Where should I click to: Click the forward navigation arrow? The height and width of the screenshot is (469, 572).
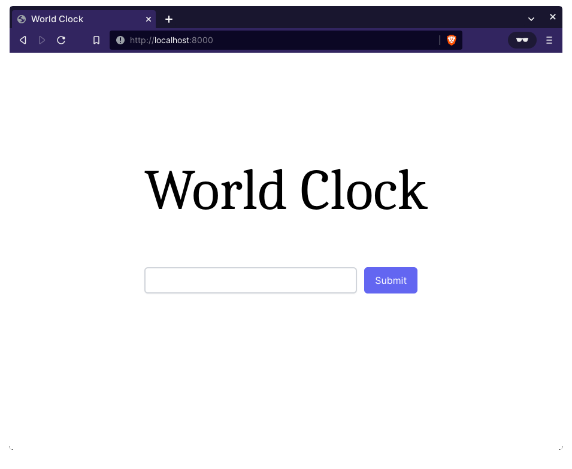click(x=42, y=40)
